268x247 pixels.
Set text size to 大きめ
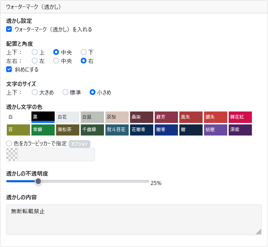(35, 92)
